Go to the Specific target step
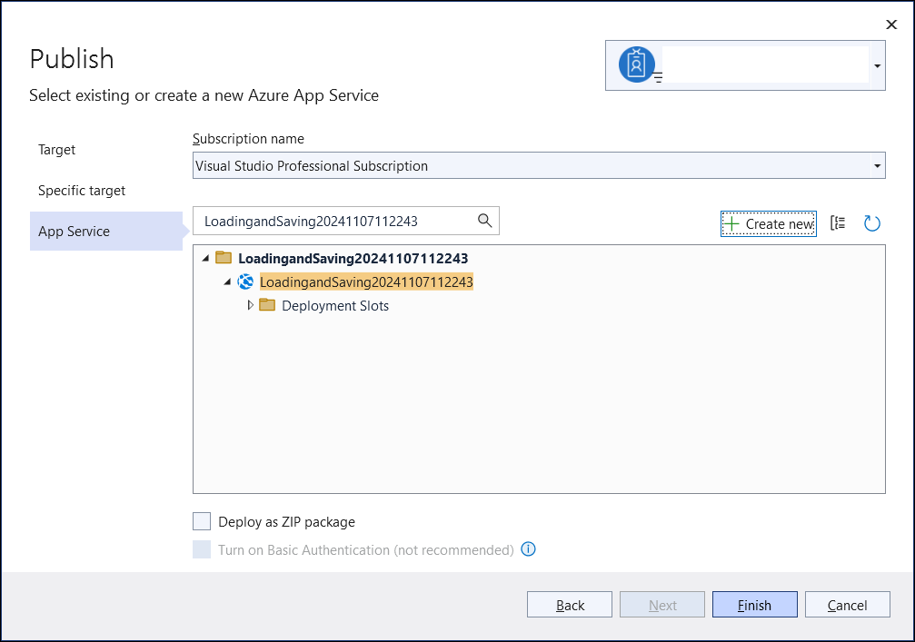 [82, 190]
